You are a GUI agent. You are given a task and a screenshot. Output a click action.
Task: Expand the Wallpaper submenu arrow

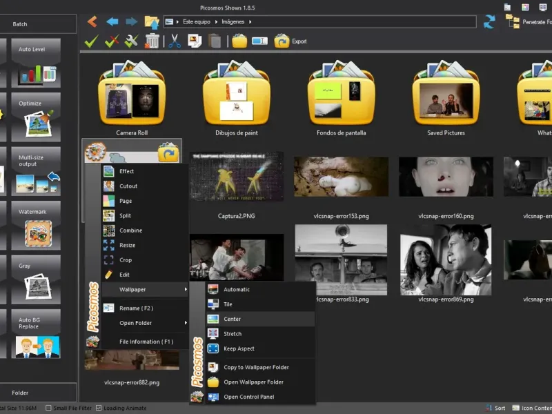(x=186, y=290)
